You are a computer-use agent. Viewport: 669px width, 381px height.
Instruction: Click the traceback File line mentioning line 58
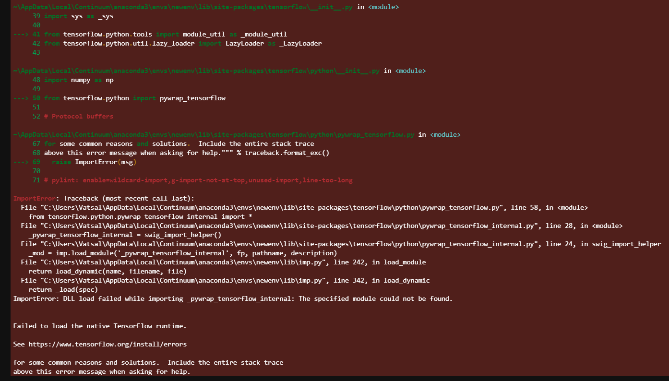pyautogui.click(x=305, y=208)
